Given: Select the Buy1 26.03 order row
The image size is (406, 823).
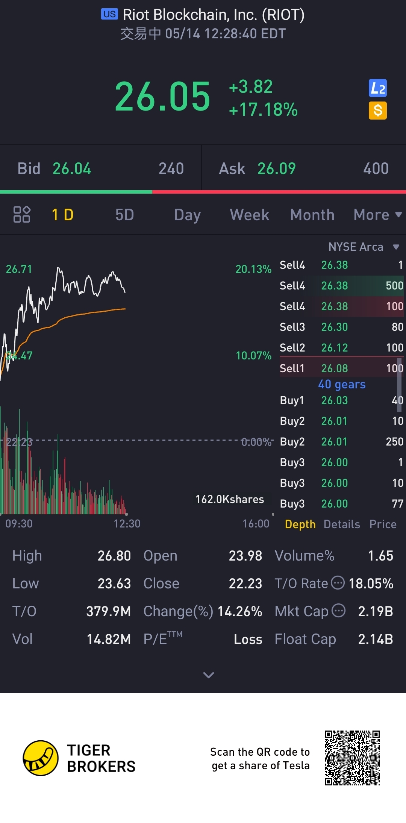Looking at the screenshot, I should 341,400.
